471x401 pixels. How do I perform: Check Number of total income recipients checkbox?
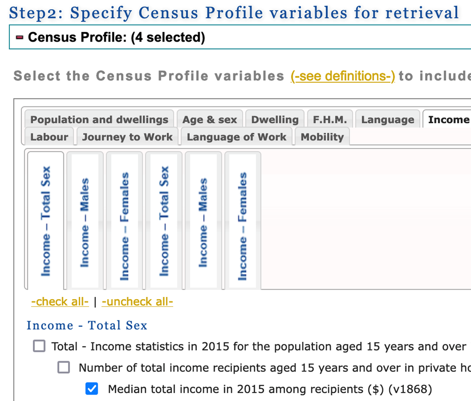(63, 367)
